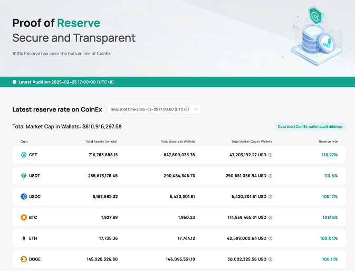Click the Proof of Reserve heading
Screen dimensions: 355x271
click(x=56, y=23)
